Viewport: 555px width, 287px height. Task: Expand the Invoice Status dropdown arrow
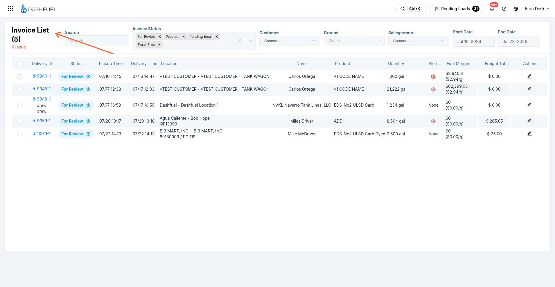(x=250, y=41)
